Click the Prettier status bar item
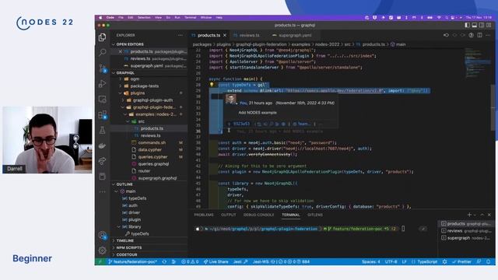Screen dimensions: 498x280 (x=461, y=262)
